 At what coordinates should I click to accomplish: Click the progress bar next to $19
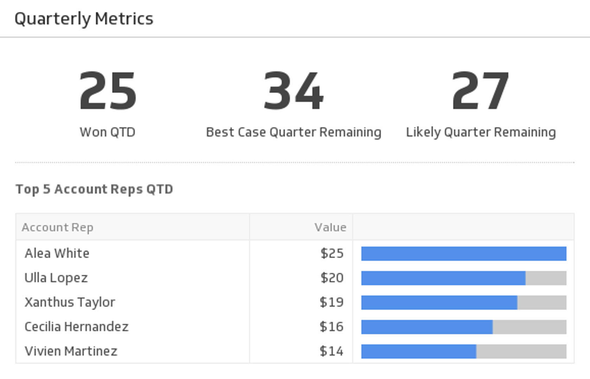click(x=463, y=302)
